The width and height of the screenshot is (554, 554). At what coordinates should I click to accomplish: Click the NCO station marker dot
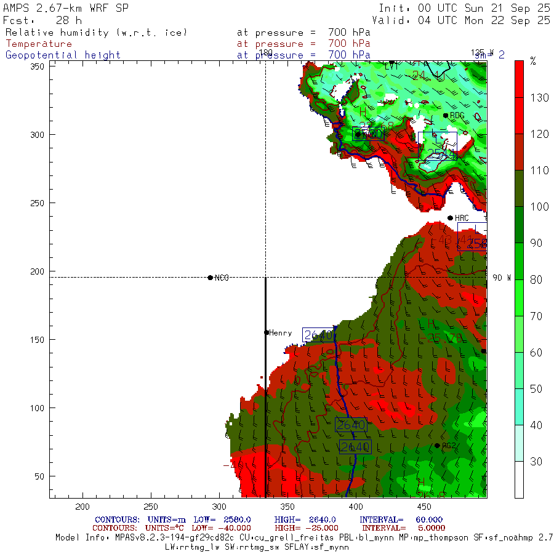point(211,278)
